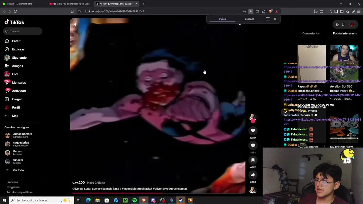This screenshot has width=363, height=204.
Task: Open Términos y políticas footer link
Action: 19,192
